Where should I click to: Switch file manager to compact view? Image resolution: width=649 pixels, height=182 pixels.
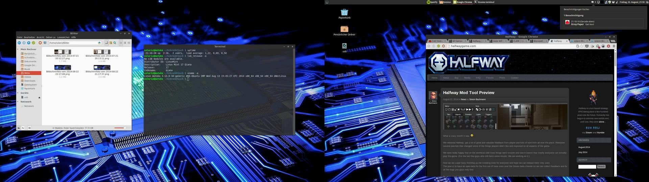point(129,43)
